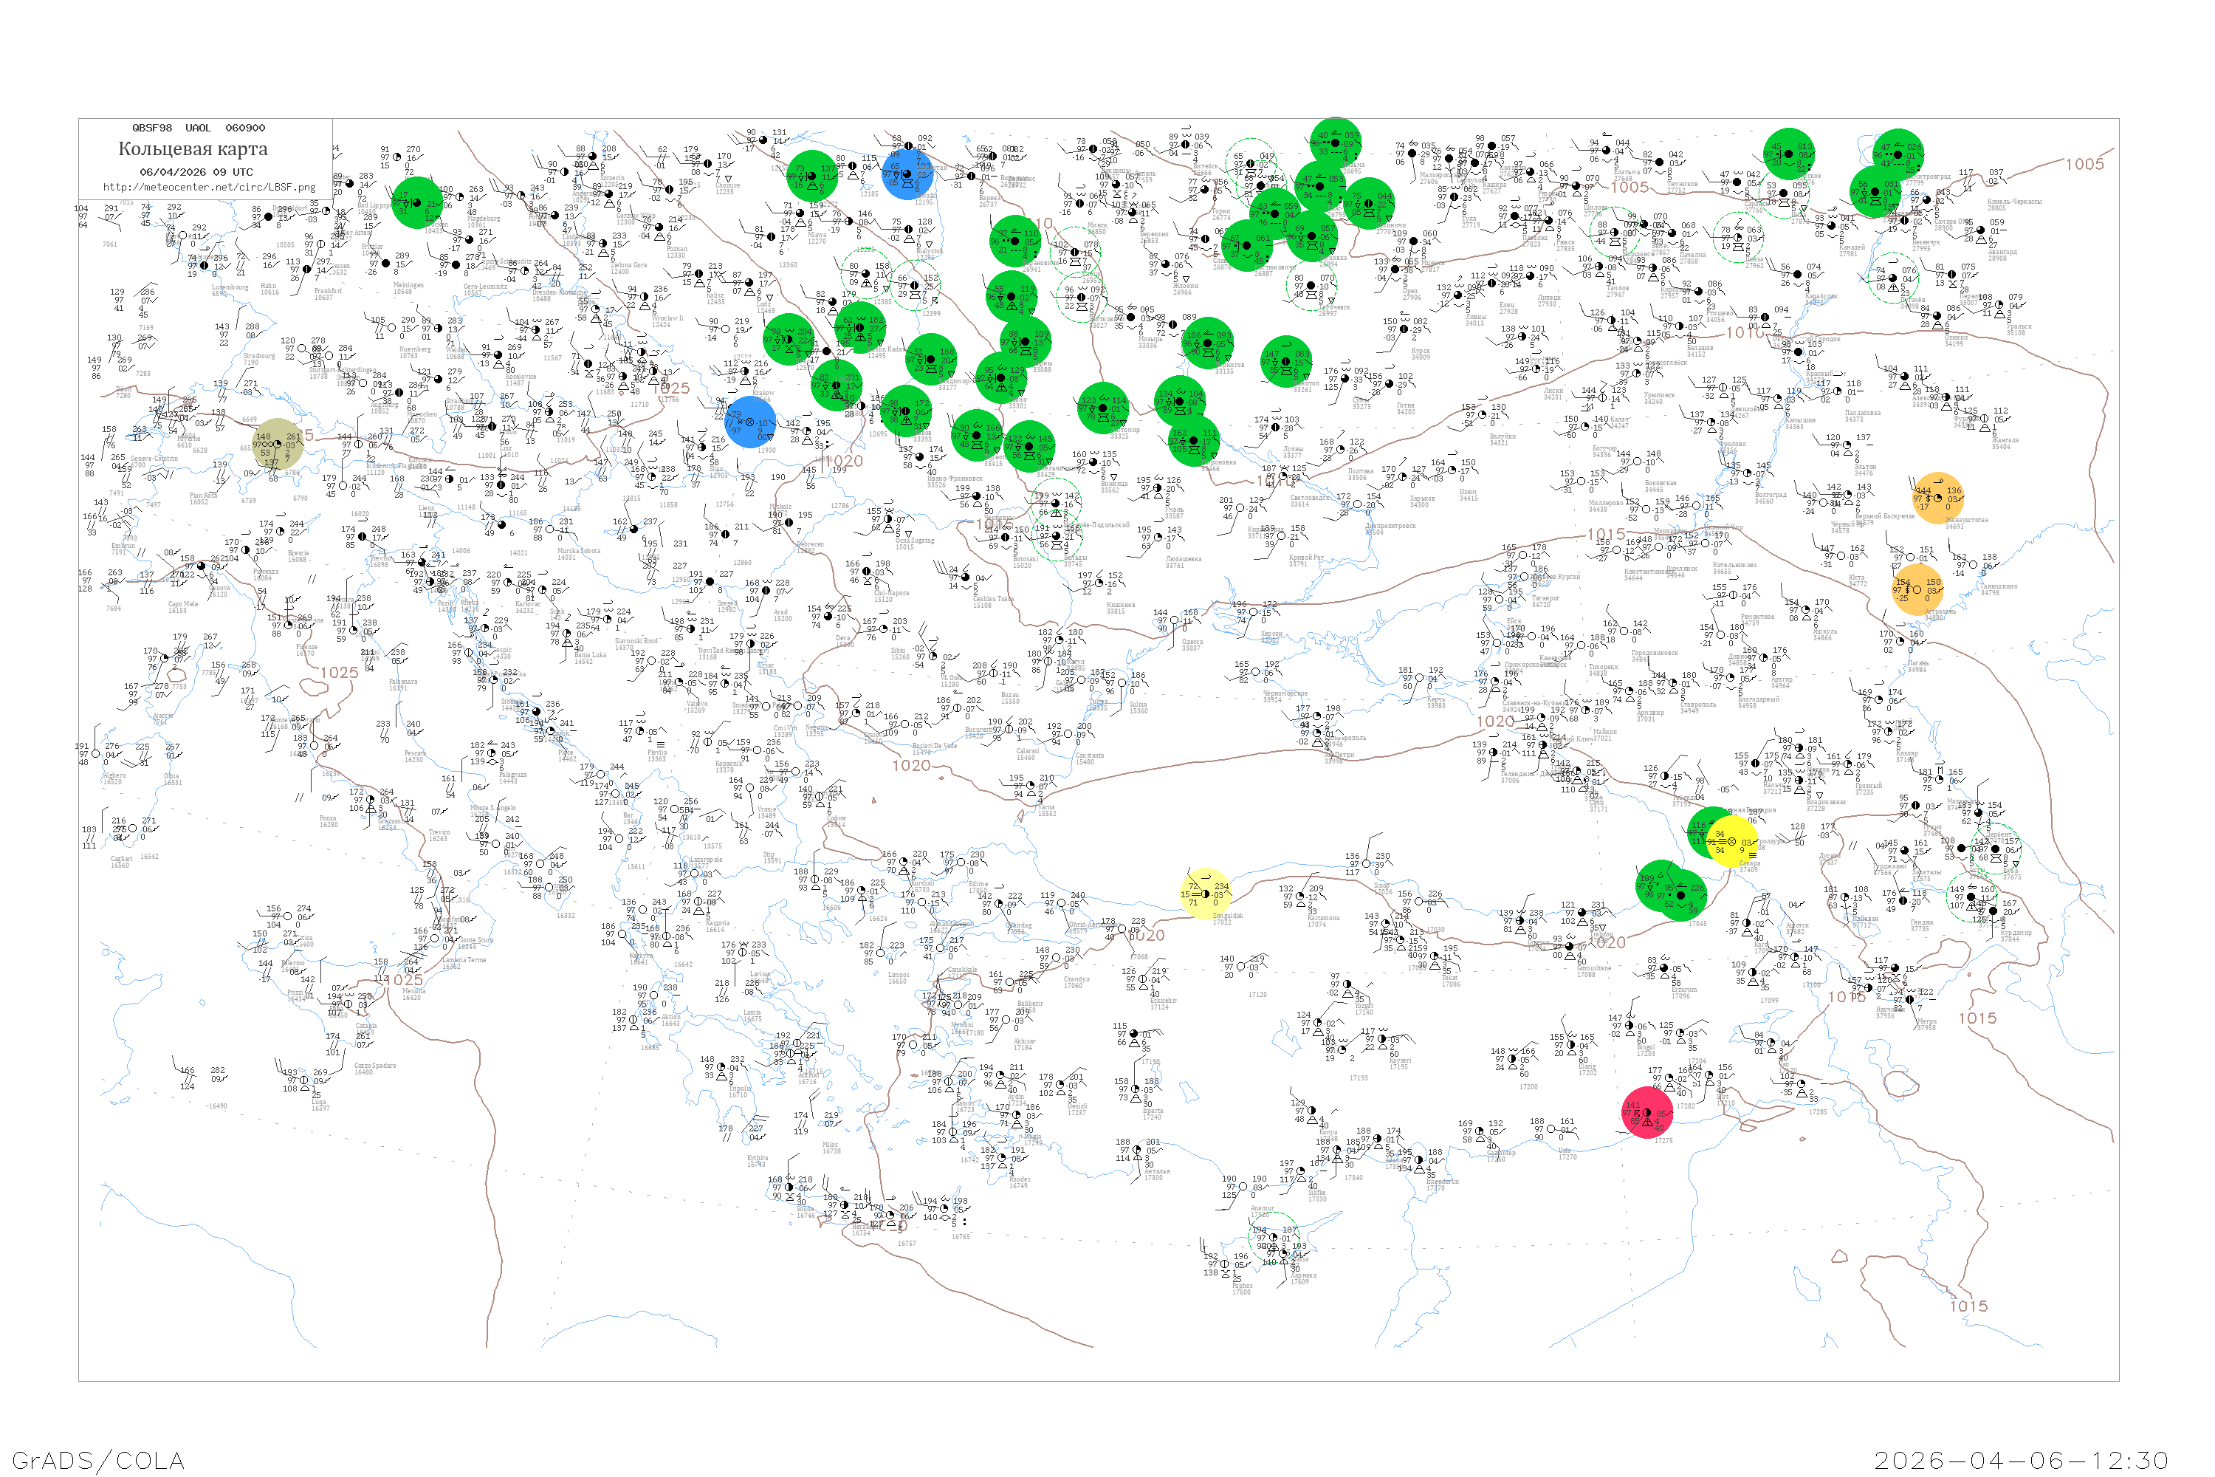Click the GrADS/COLA label at bottom left
This screenshot has height=1477, width=2215.
click(98, 1460)
